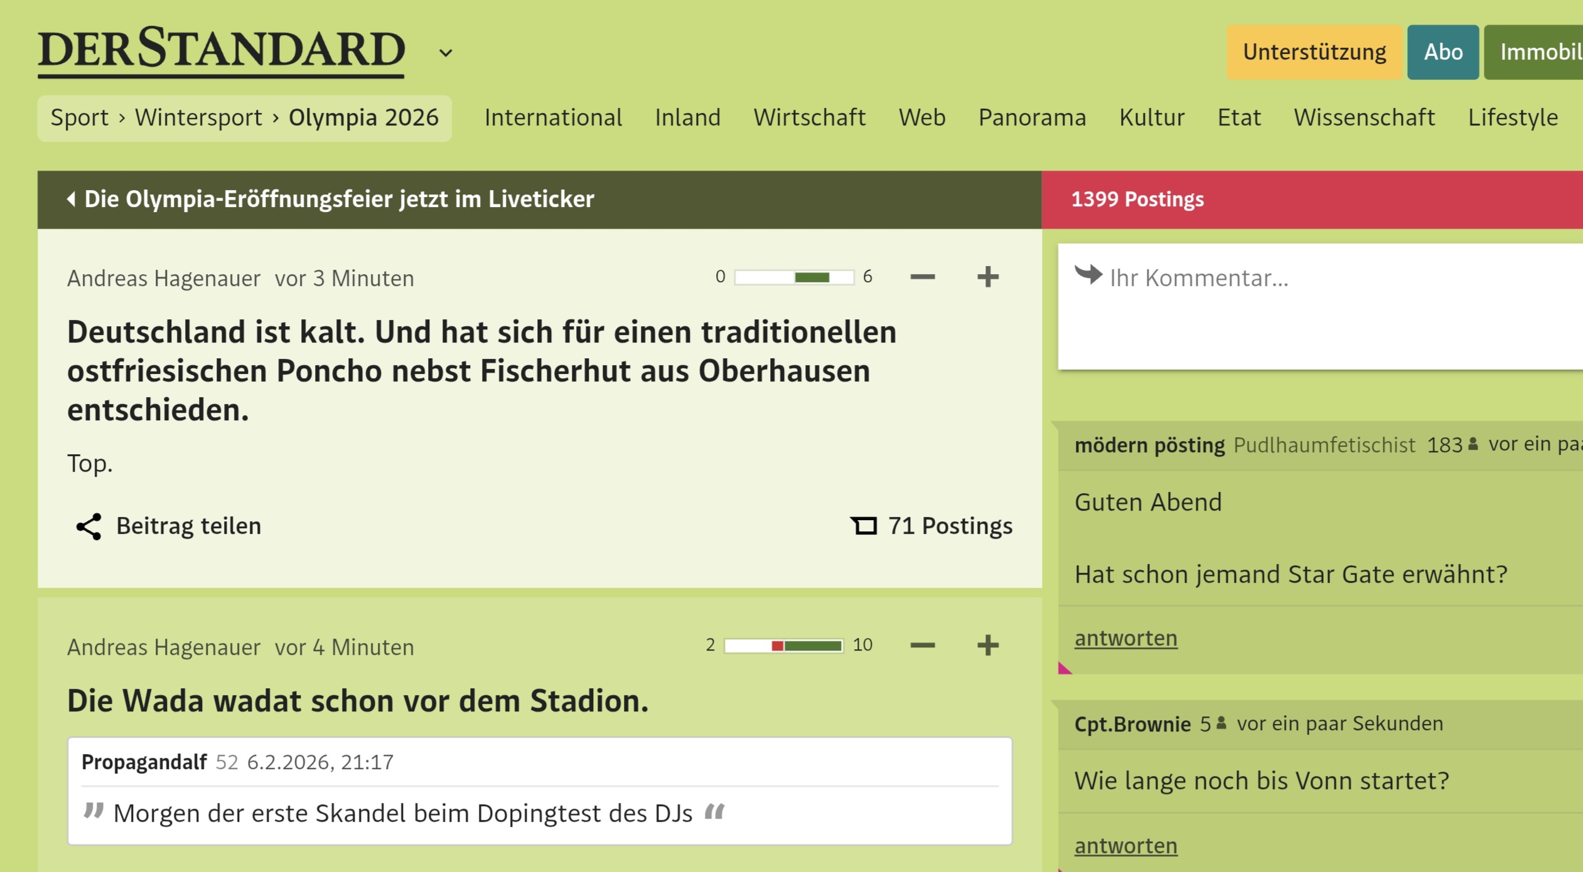Click the Unterstützung button

[x=1314, y=52]
